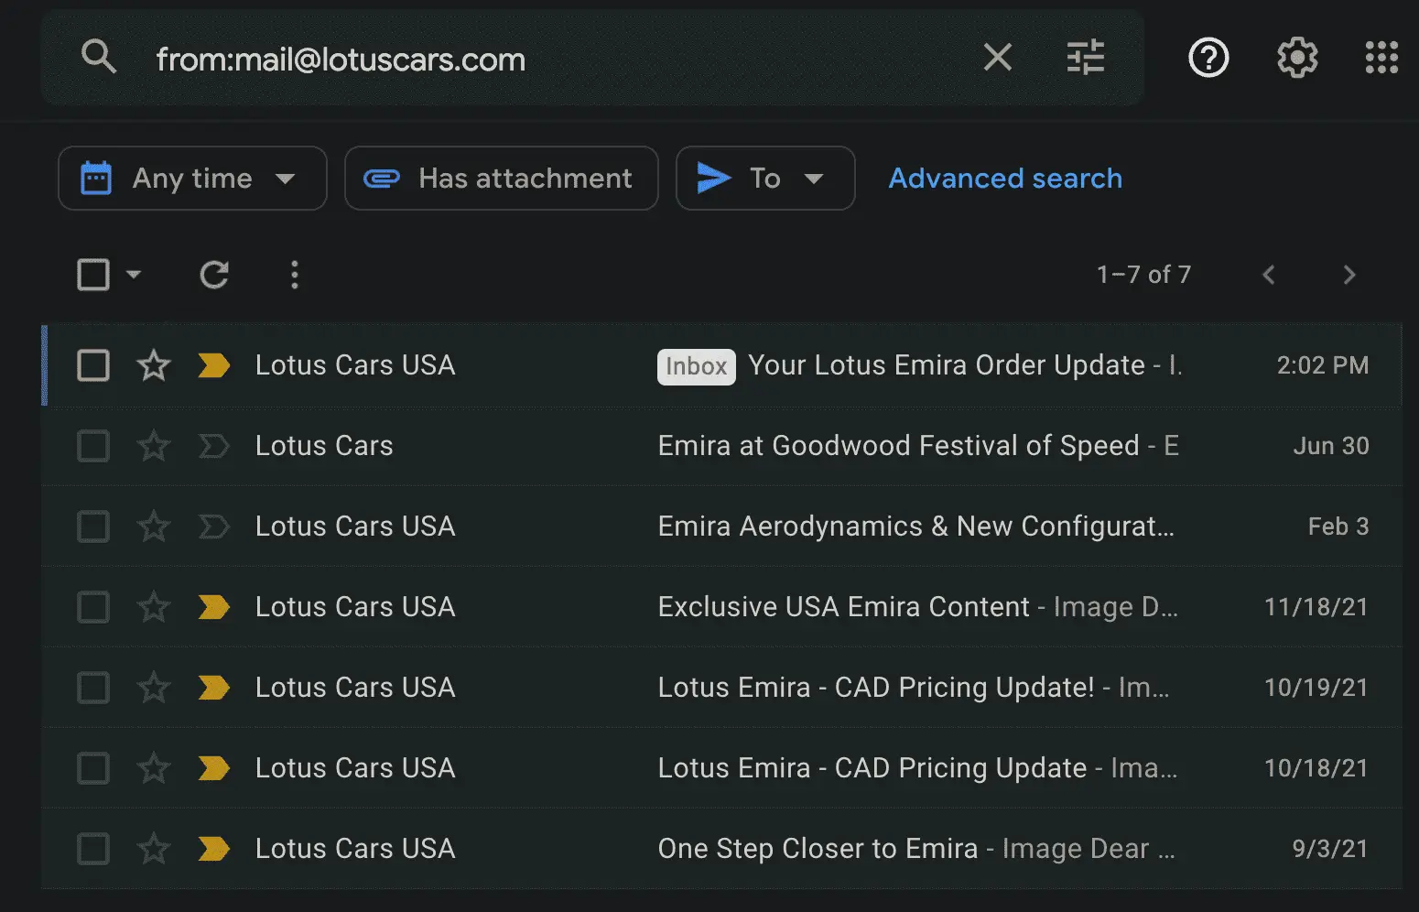Open the To recipient filter dropdown

(764, 179)
